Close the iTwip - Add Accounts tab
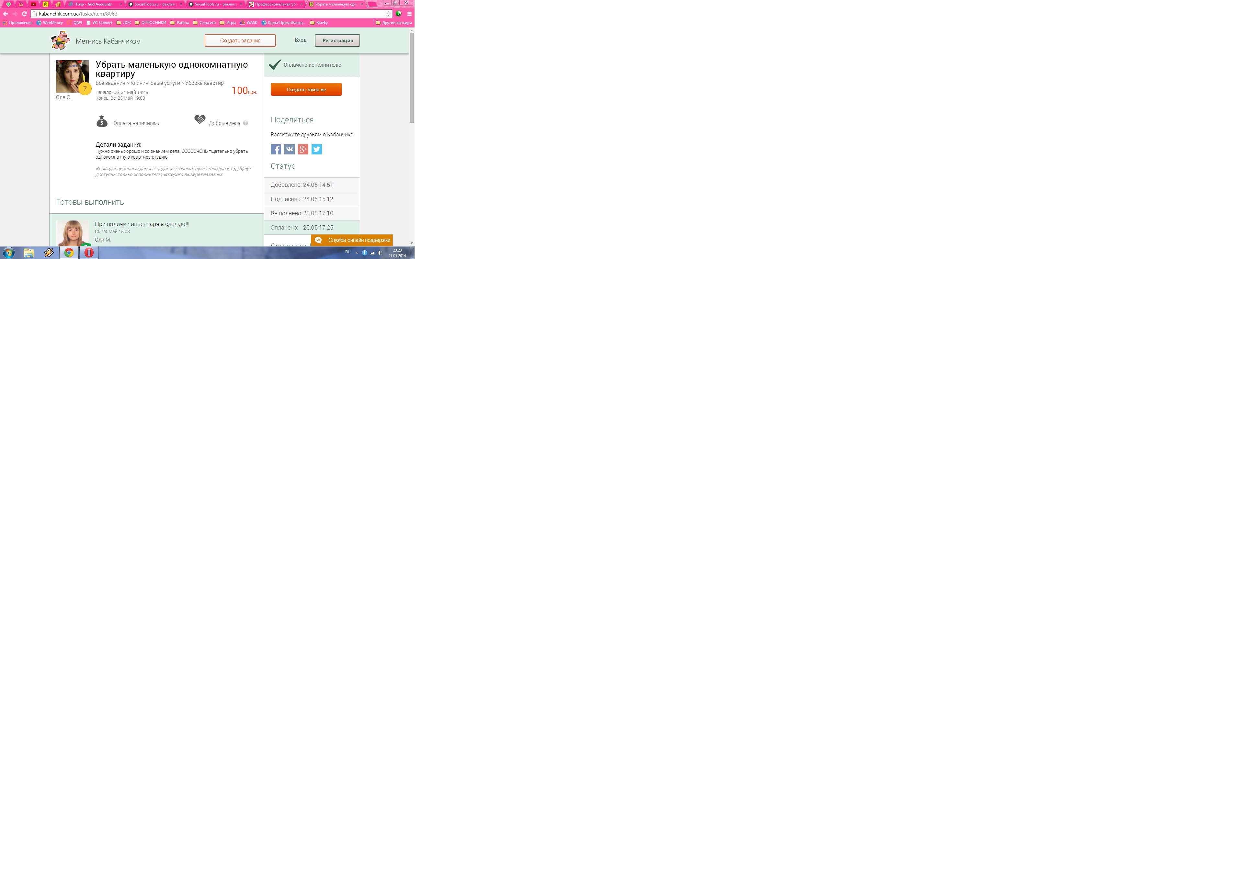Viewport: 1241px width, 891px height. pos(121,4)
